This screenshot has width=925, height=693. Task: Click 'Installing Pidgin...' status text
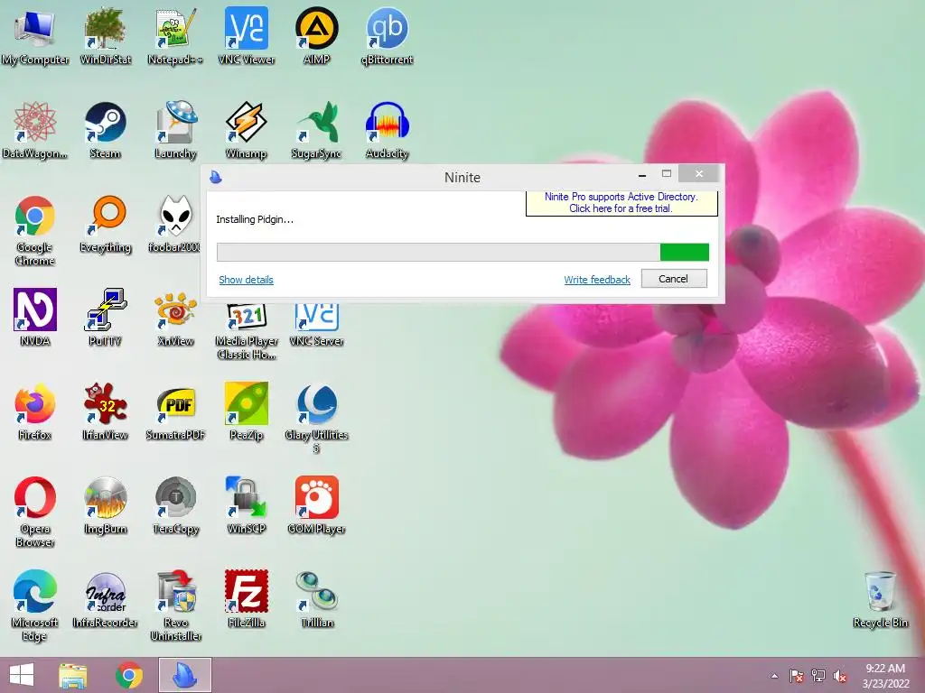pos(254,219)
